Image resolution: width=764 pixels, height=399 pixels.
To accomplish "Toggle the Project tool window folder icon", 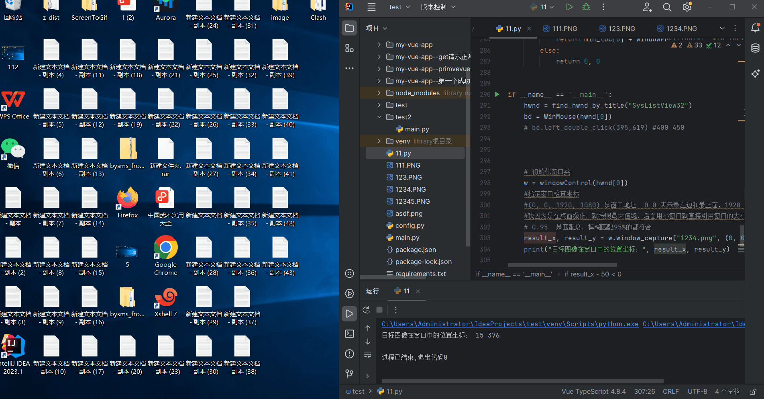I will click(x=349, y=28).
